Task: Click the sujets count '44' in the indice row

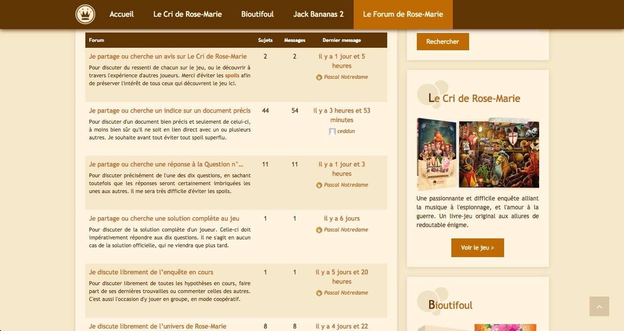Action: pyautogui.click(x=265, y=111)
